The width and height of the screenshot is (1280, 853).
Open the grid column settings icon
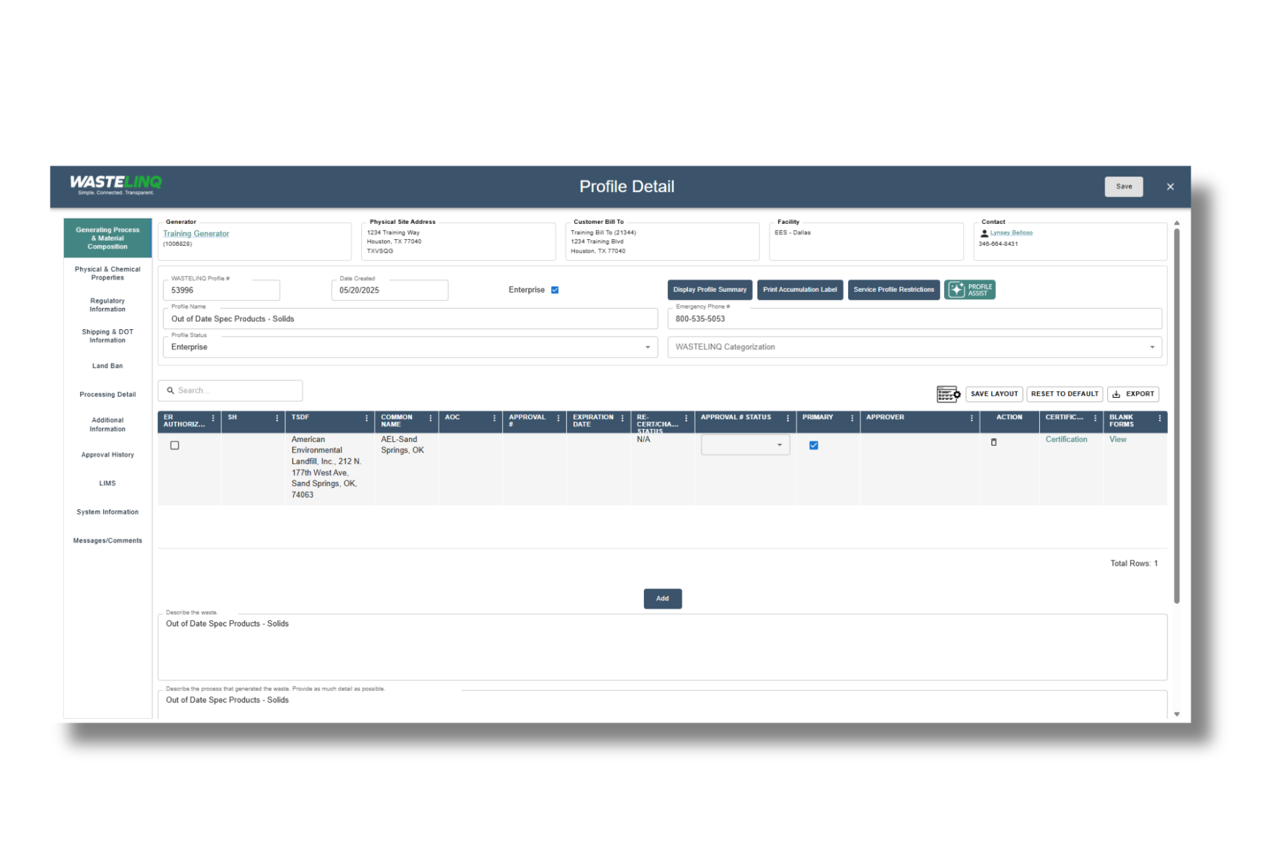coord(947,394)
